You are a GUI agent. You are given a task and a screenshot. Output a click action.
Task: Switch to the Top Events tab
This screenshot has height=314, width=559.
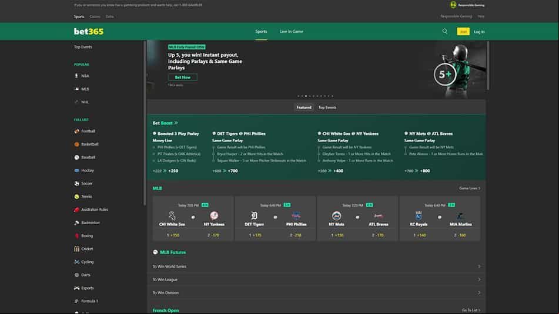327,107
